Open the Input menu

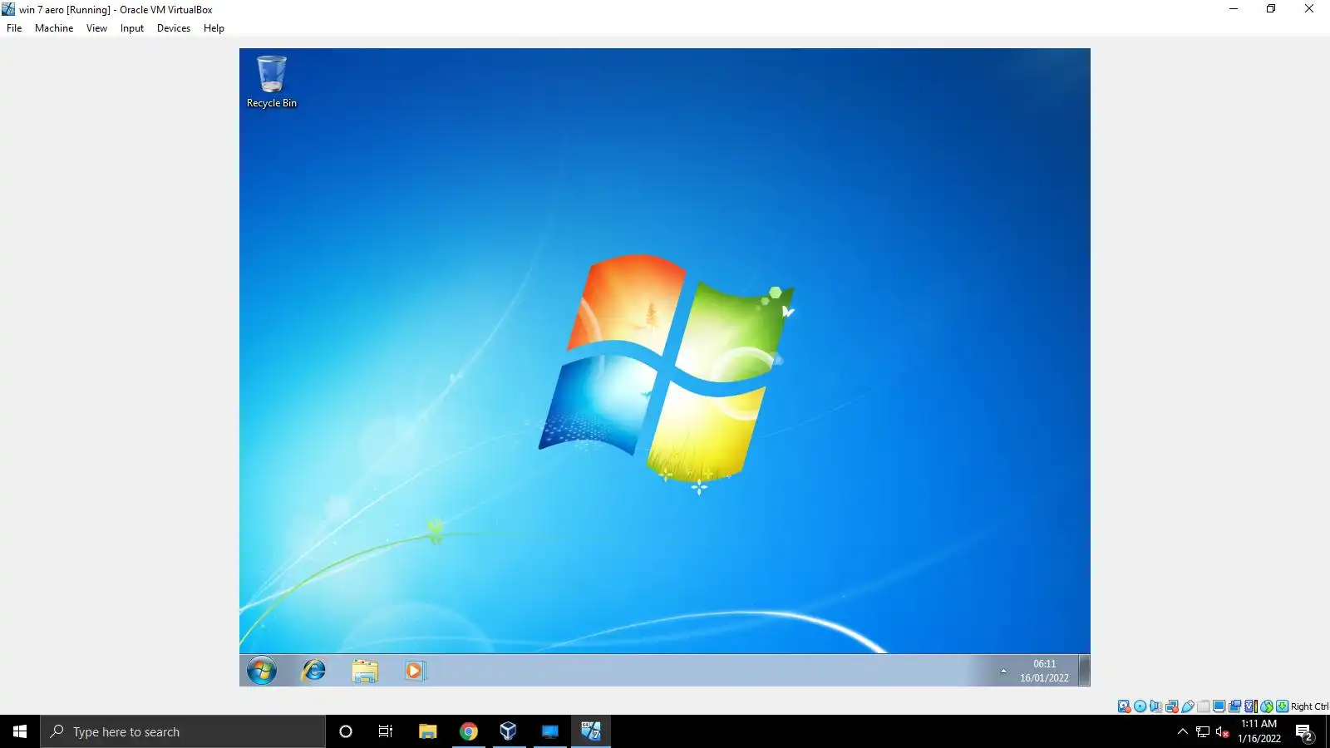coord(132,28)
